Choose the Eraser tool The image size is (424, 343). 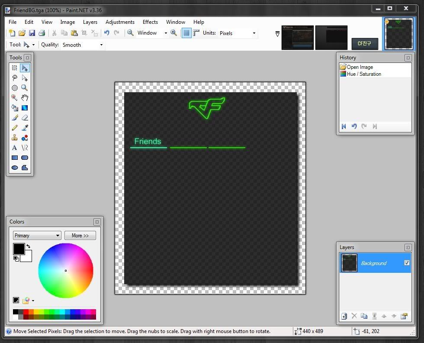tap(25, 118)
